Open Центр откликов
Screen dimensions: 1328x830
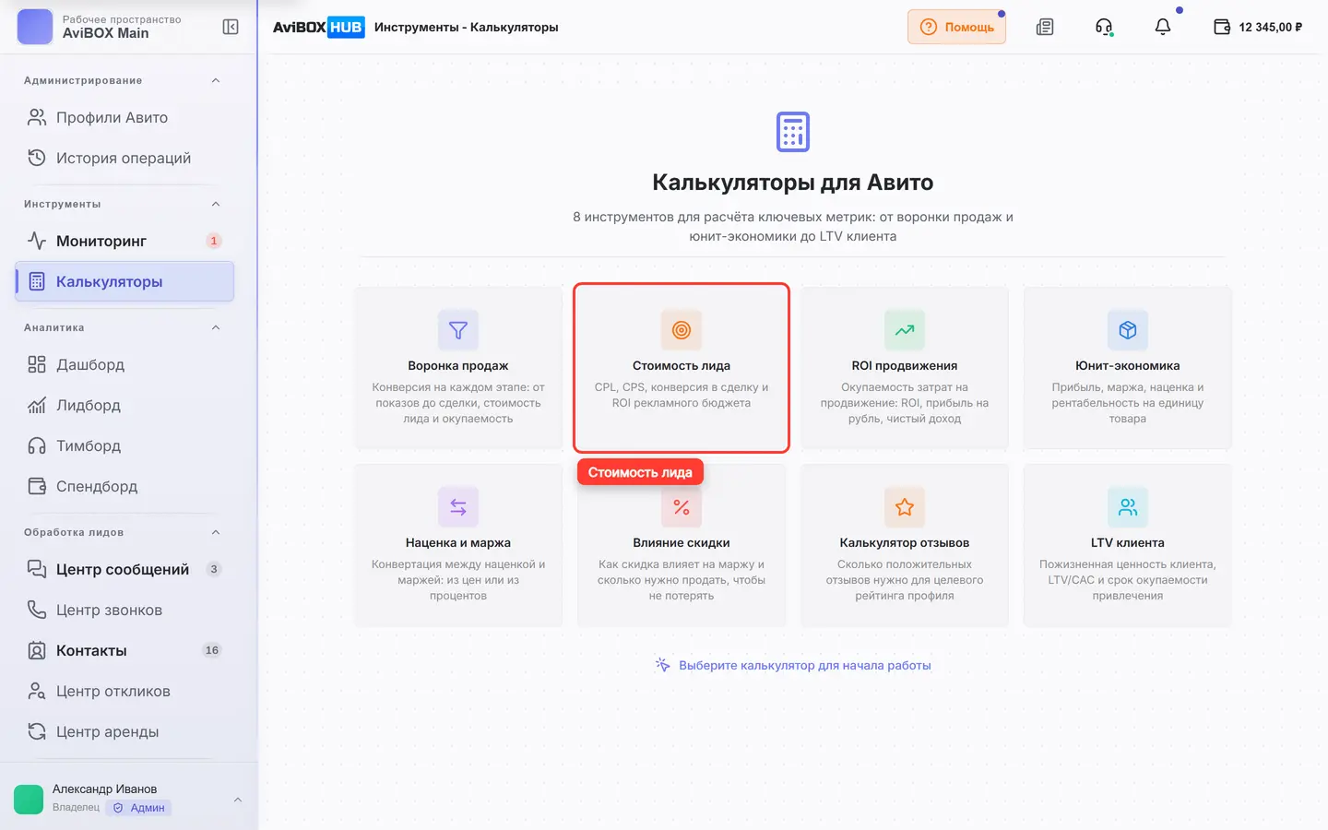tap(125, 691)
